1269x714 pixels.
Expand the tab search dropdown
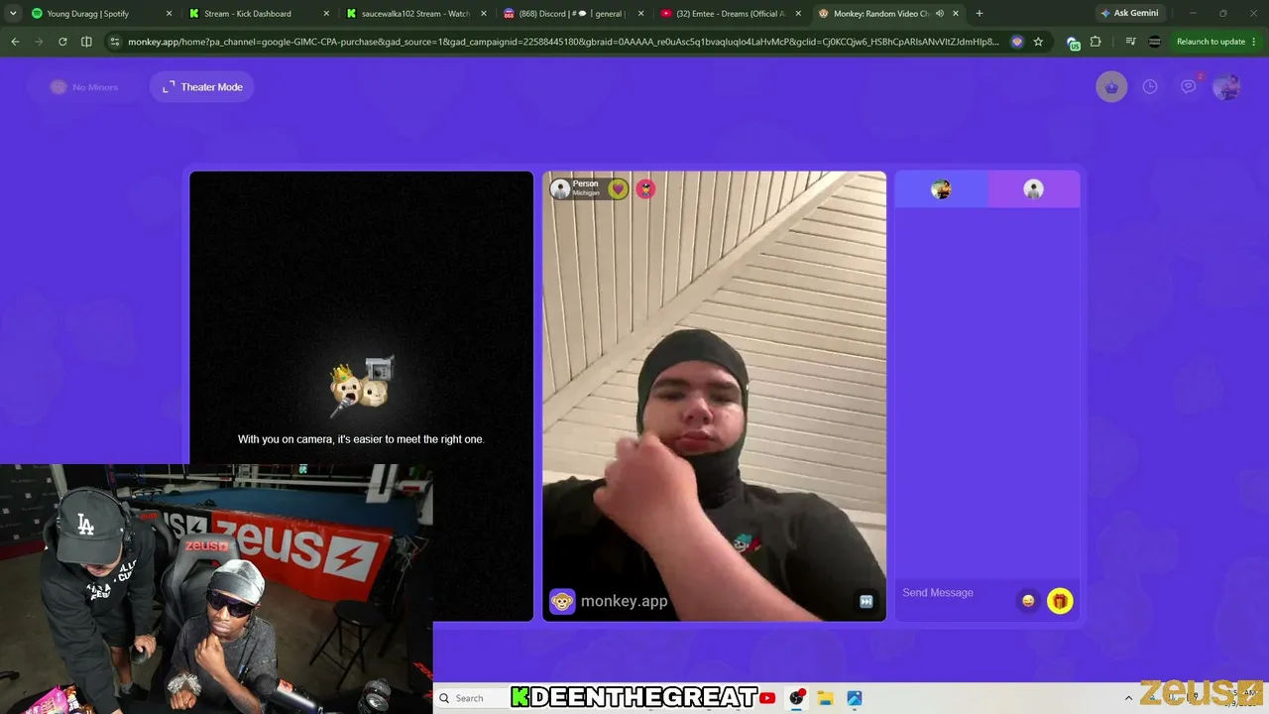point(13,14)
